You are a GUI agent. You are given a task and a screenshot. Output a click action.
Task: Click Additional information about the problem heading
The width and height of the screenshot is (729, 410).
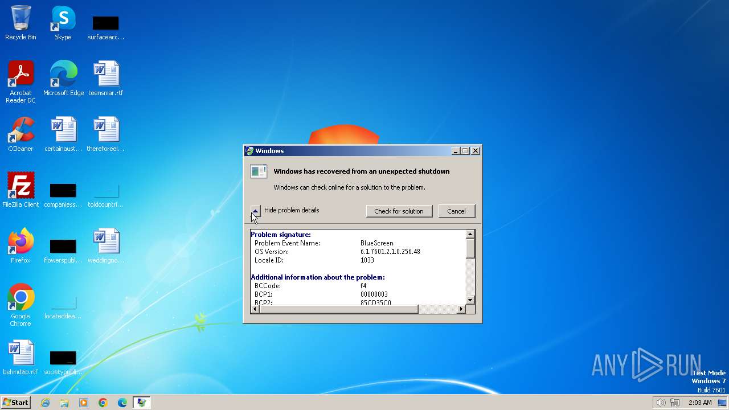click(318, 277)
